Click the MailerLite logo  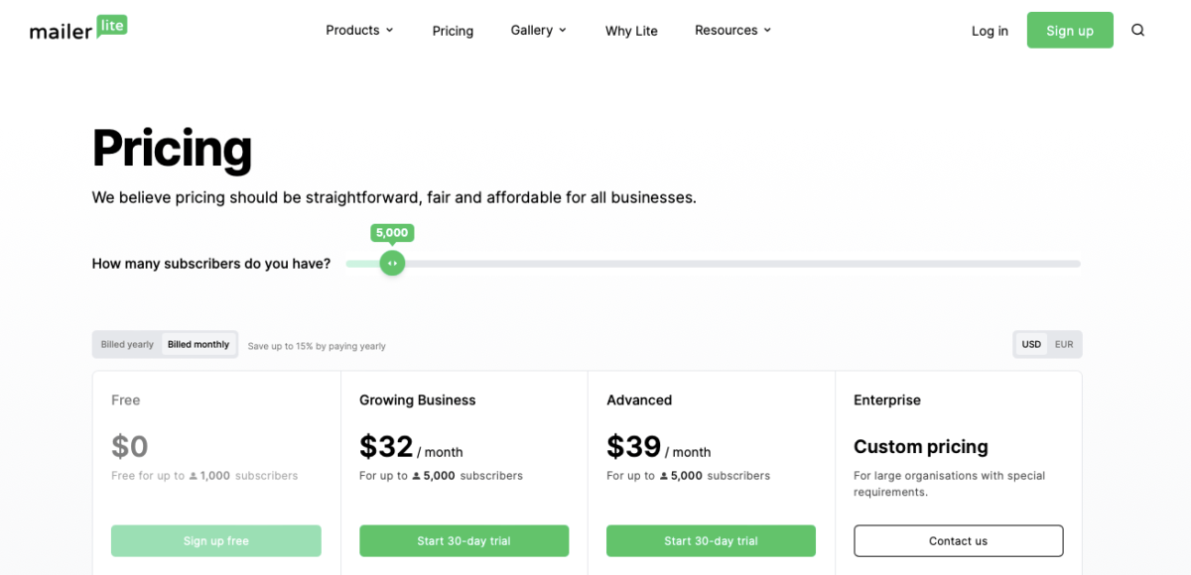pos(77,29)
